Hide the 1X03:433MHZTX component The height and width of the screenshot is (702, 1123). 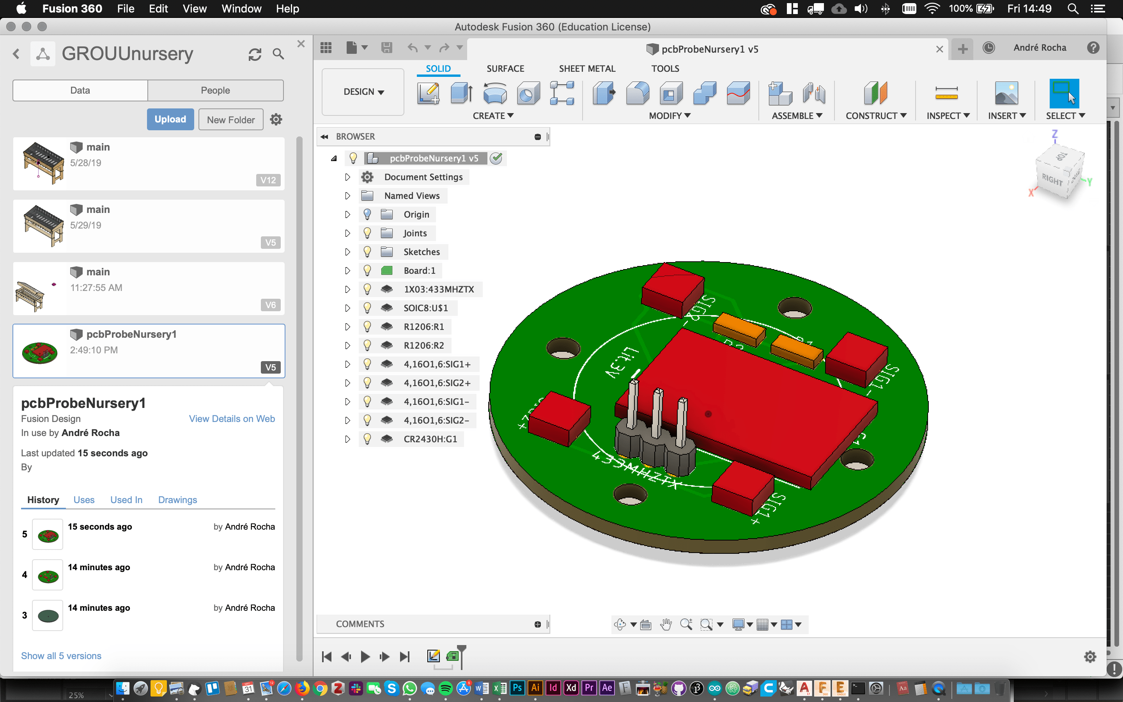367,289
